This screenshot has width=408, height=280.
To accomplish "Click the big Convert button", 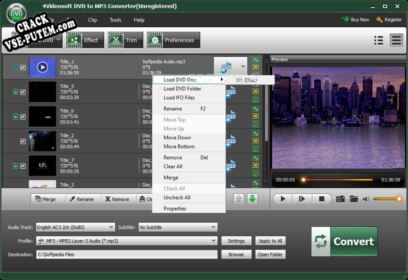I will [344, 242].
